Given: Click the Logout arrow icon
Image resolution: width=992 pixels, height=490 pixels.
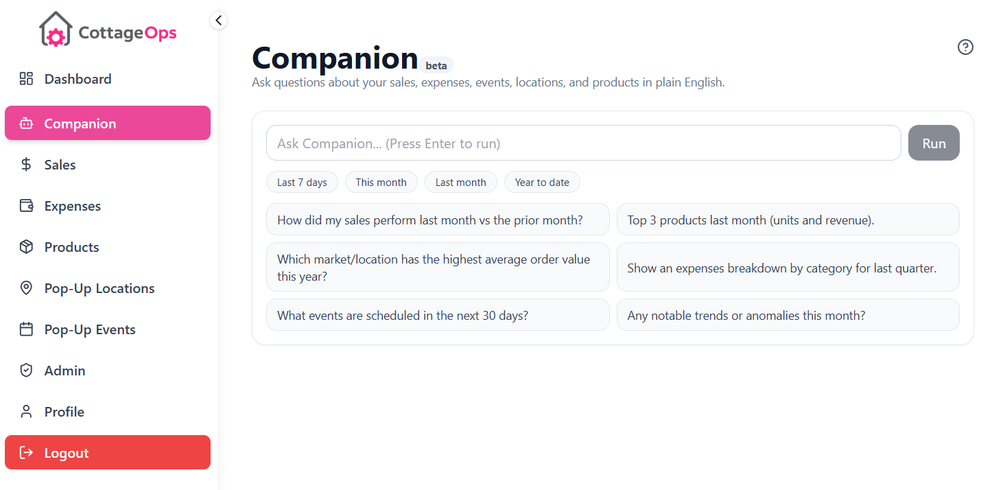Looking at the screenshot, I should pos(26,452).
